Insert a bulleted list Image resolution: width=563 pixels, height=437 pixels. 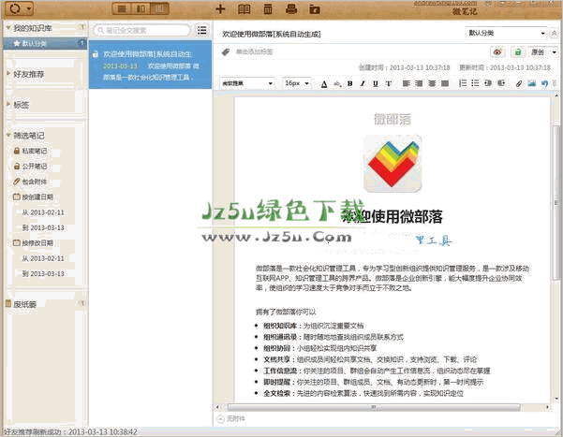(x=475, y=83)
